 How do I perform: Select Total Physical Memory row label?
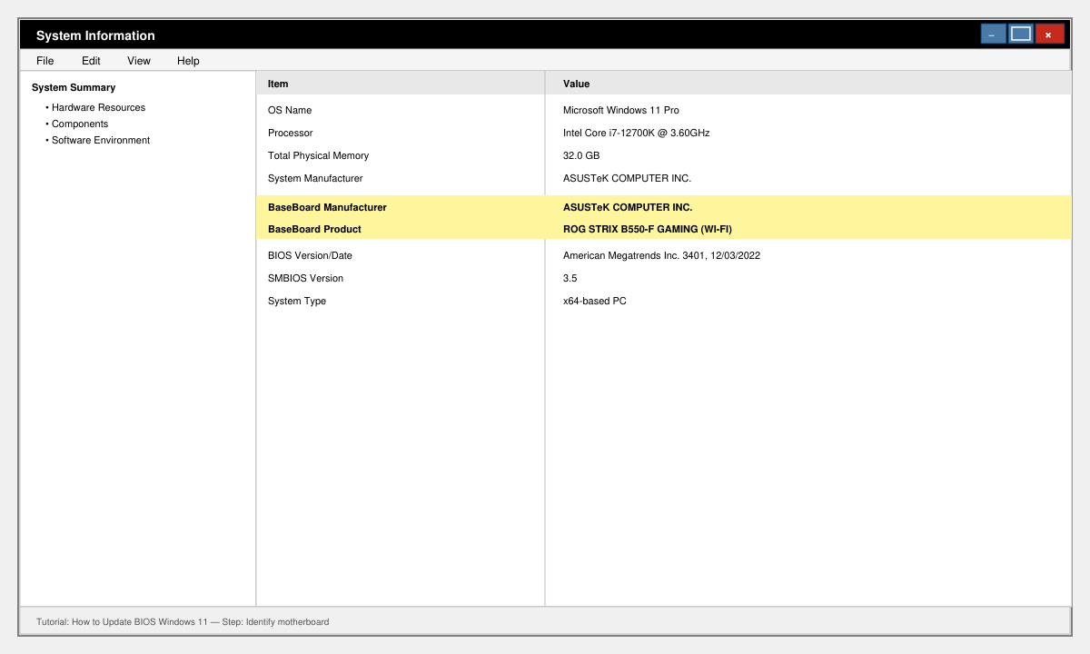tap(318, 155)
